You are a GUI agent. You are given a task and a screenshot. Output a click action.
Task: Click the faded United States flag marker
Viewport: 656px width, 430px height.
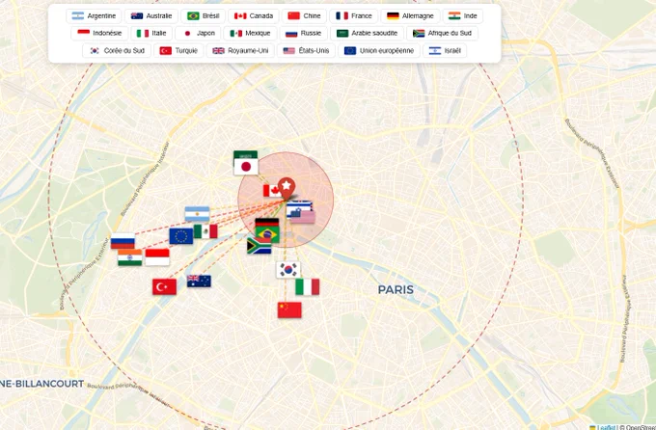pyautogui.click(x=305, y=217)
